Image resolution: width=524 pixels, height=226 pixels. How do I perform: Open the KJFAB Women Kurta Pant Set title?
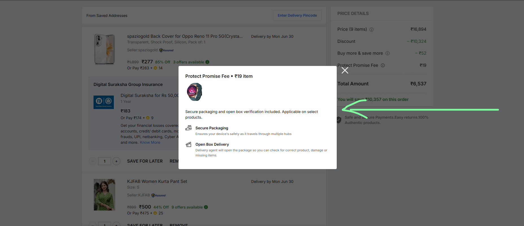[x=157, y=181]
